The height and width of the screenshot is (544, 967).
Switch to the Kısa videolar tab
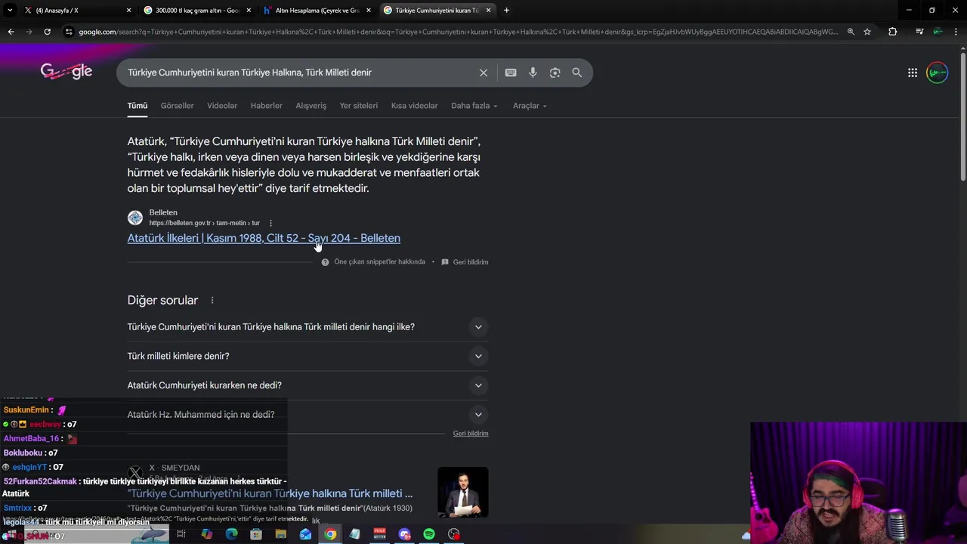pos(414,106)
